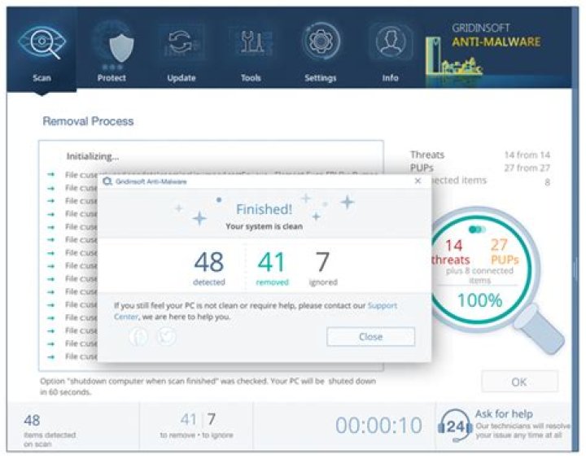Close the Finished dialog with X
586x459 pixels.
(x=418, y=181)
